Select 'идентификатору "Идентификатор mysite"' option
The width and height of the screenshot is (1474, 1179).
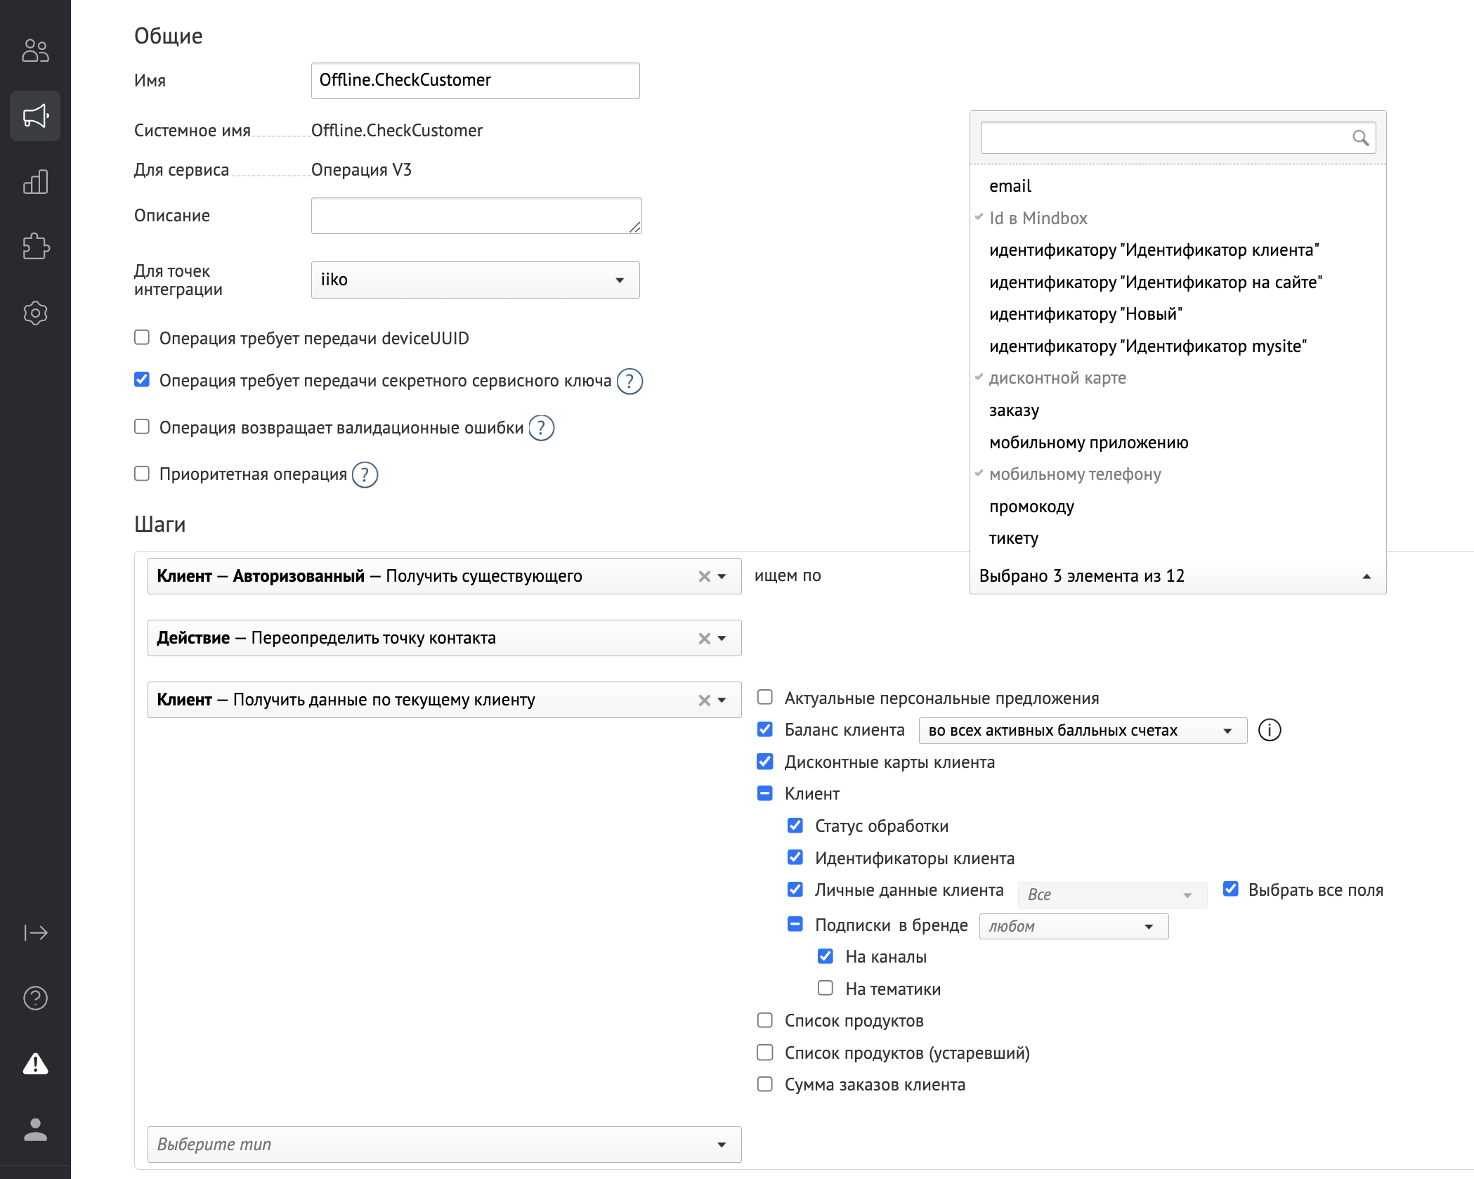point(1178,346)
